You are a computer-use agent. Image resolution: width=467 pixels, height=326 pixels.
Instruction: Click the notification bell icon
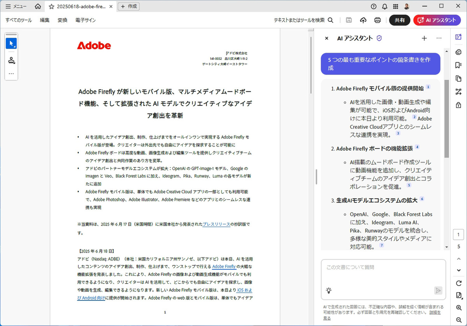(384, 6)
